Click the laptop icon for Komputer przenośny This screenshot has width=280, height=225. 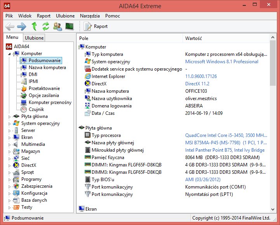coord(24,102)
